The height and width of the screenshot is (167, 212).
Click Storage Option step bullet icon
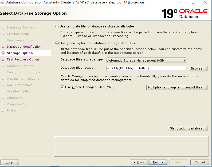[x=3, y=53]
